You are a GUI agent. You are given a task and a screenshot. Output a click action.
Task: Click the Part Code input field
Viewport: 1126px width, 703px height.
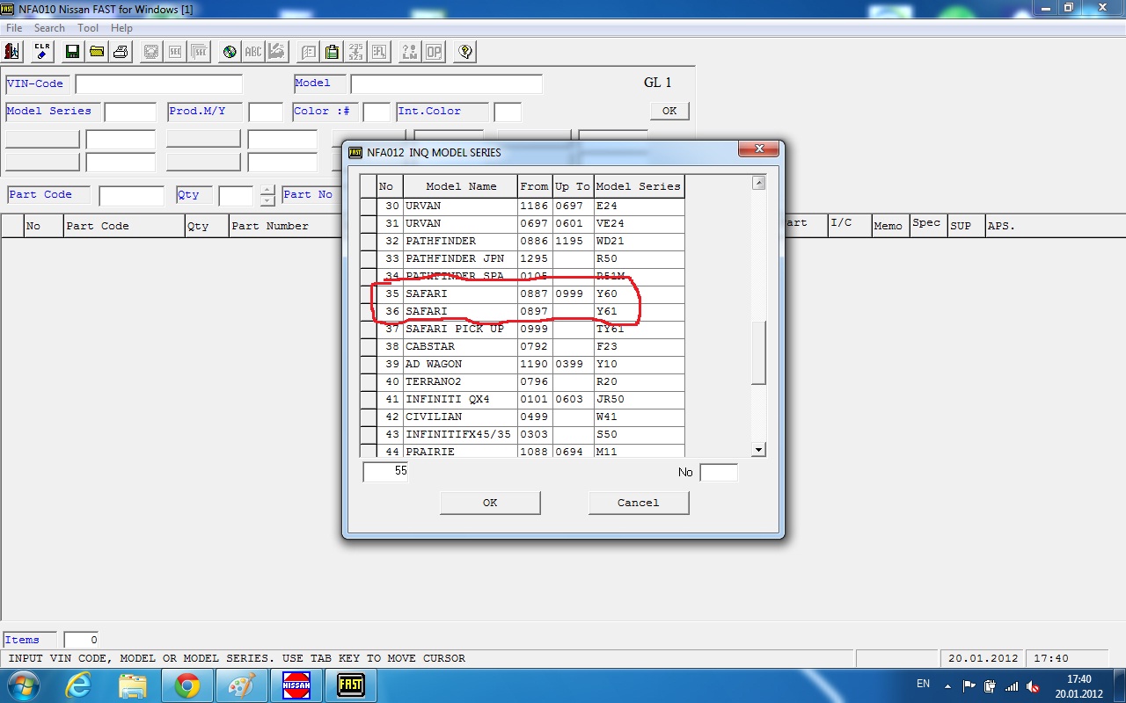[132, 196]
